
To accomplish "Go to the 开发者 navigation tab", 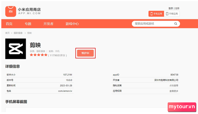I will (x=48, y=24).
